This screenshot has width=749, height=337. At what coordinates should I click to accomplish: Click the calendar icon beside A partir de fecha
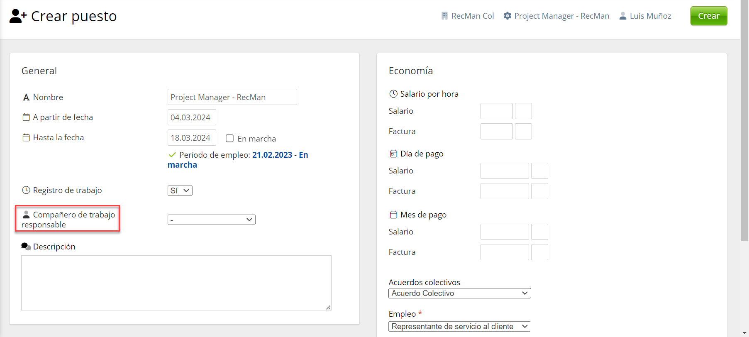click(x=26, y=117)
